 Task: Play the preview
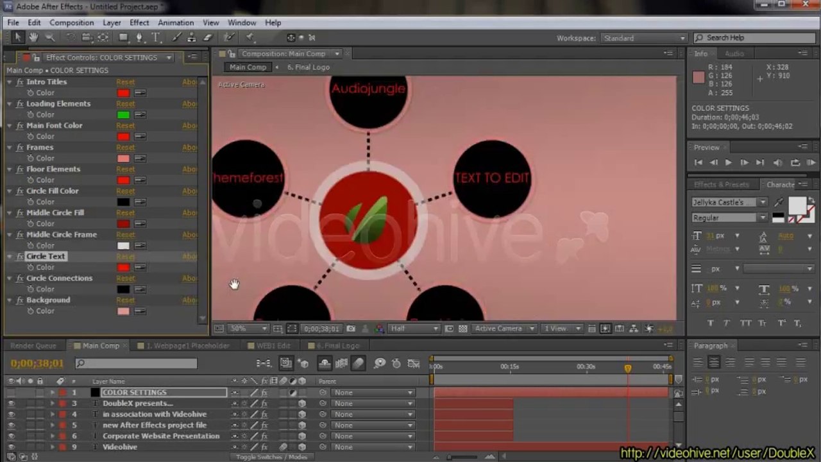729,163
